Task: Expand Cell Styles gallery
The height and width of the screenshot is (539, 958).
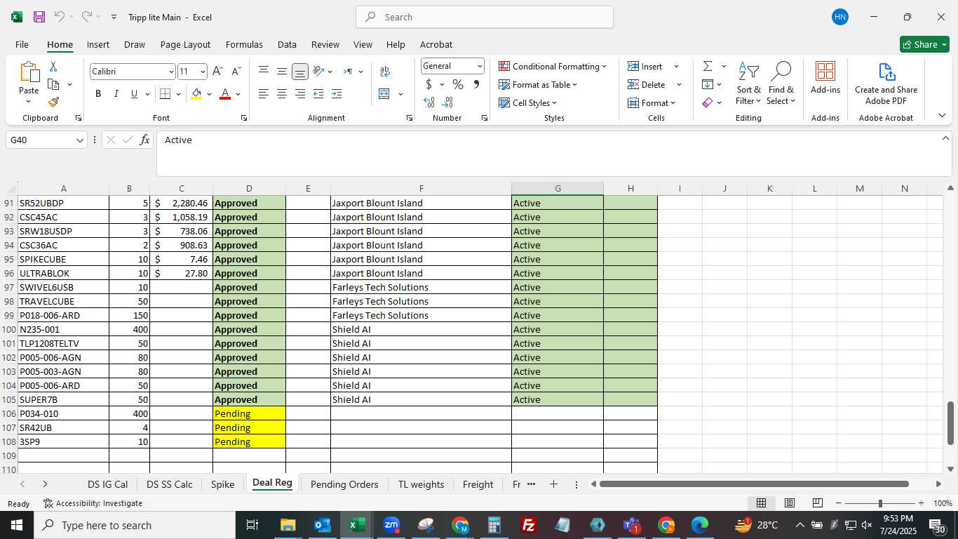Action: coord(528,102)
